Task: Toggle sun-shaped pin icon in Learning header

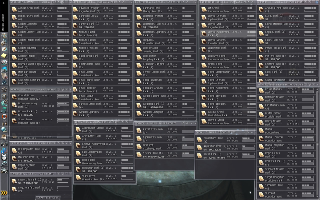Action: (306, 2)
